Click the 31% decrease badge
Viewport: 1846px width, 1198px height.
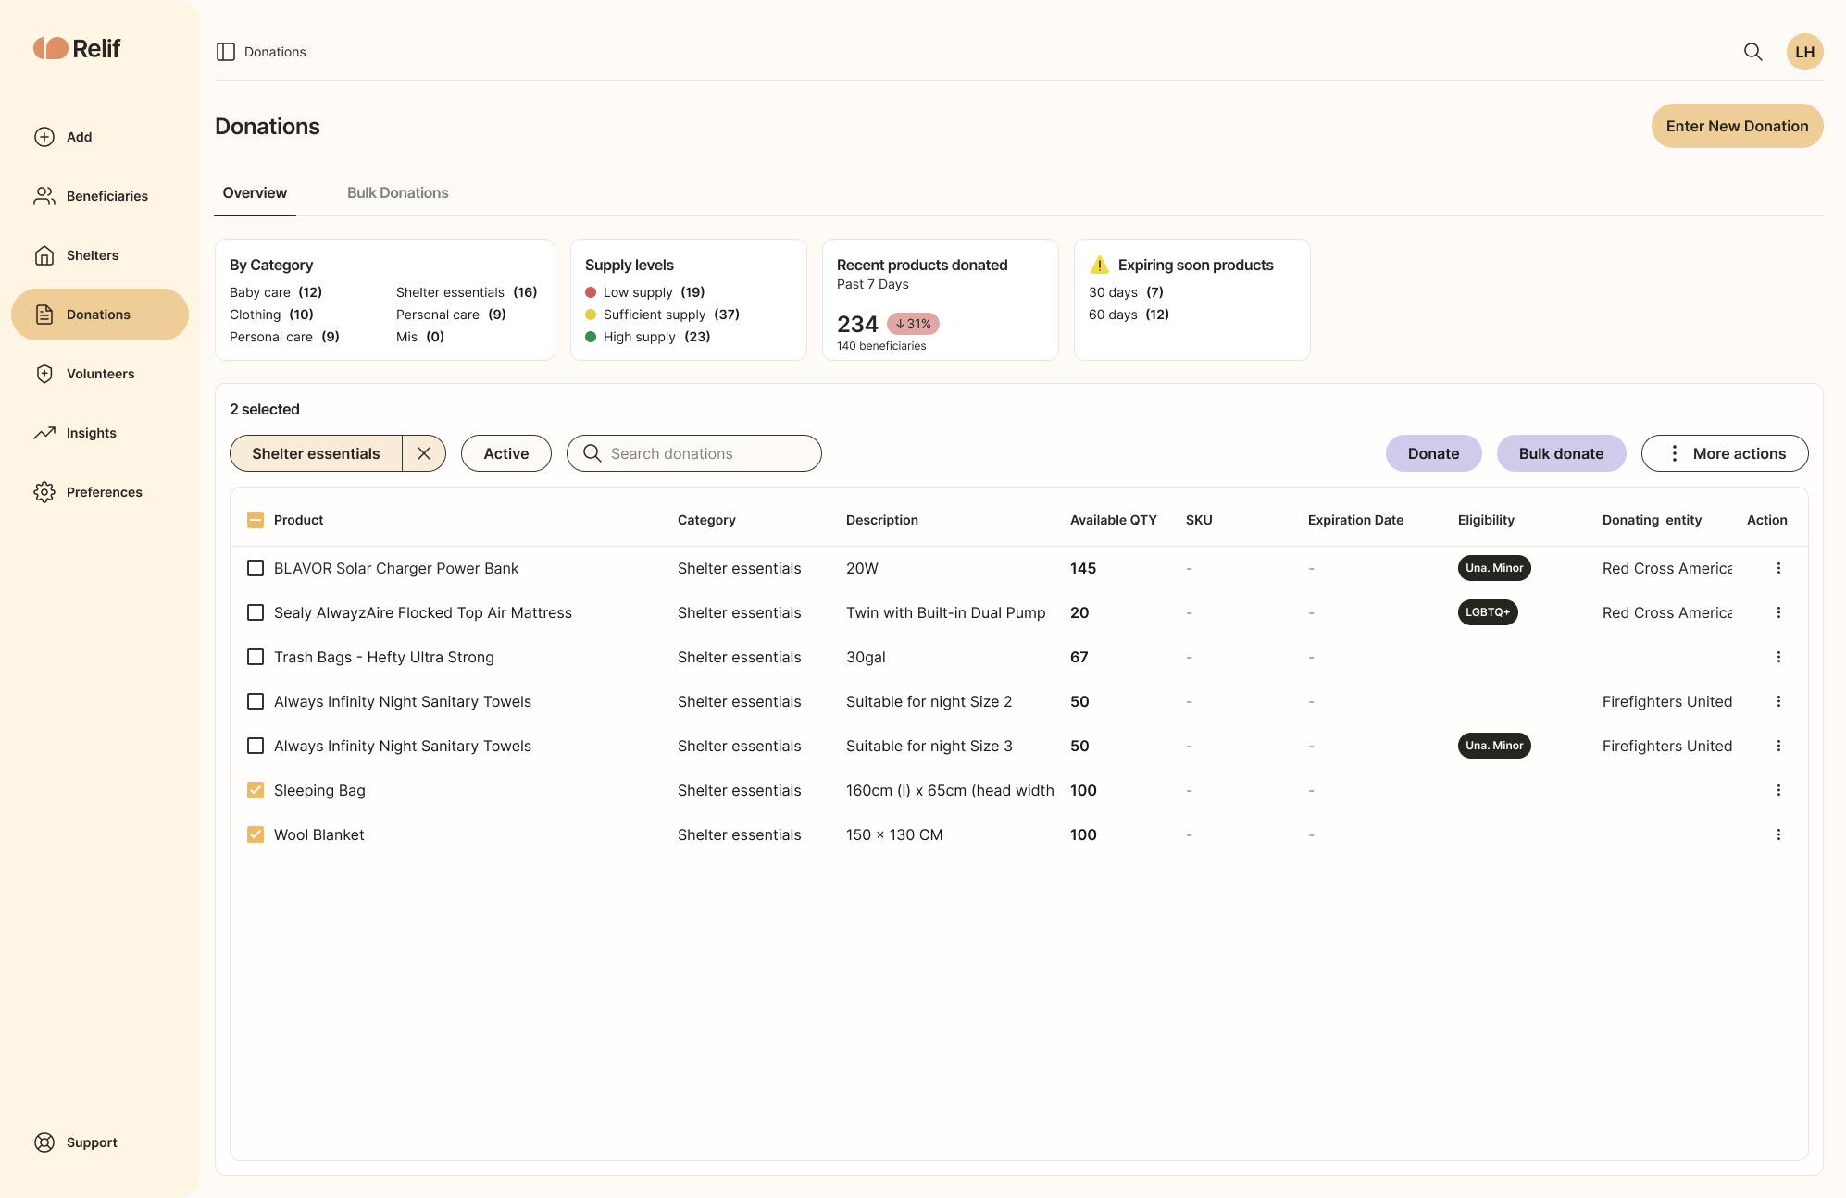913,324
